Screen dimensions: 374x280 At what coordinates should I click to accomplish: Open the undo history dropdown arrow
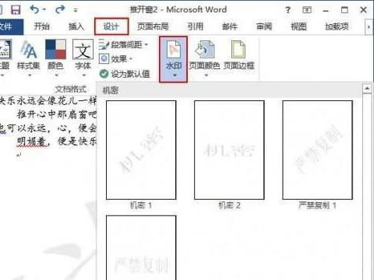(x=44, y=10)
